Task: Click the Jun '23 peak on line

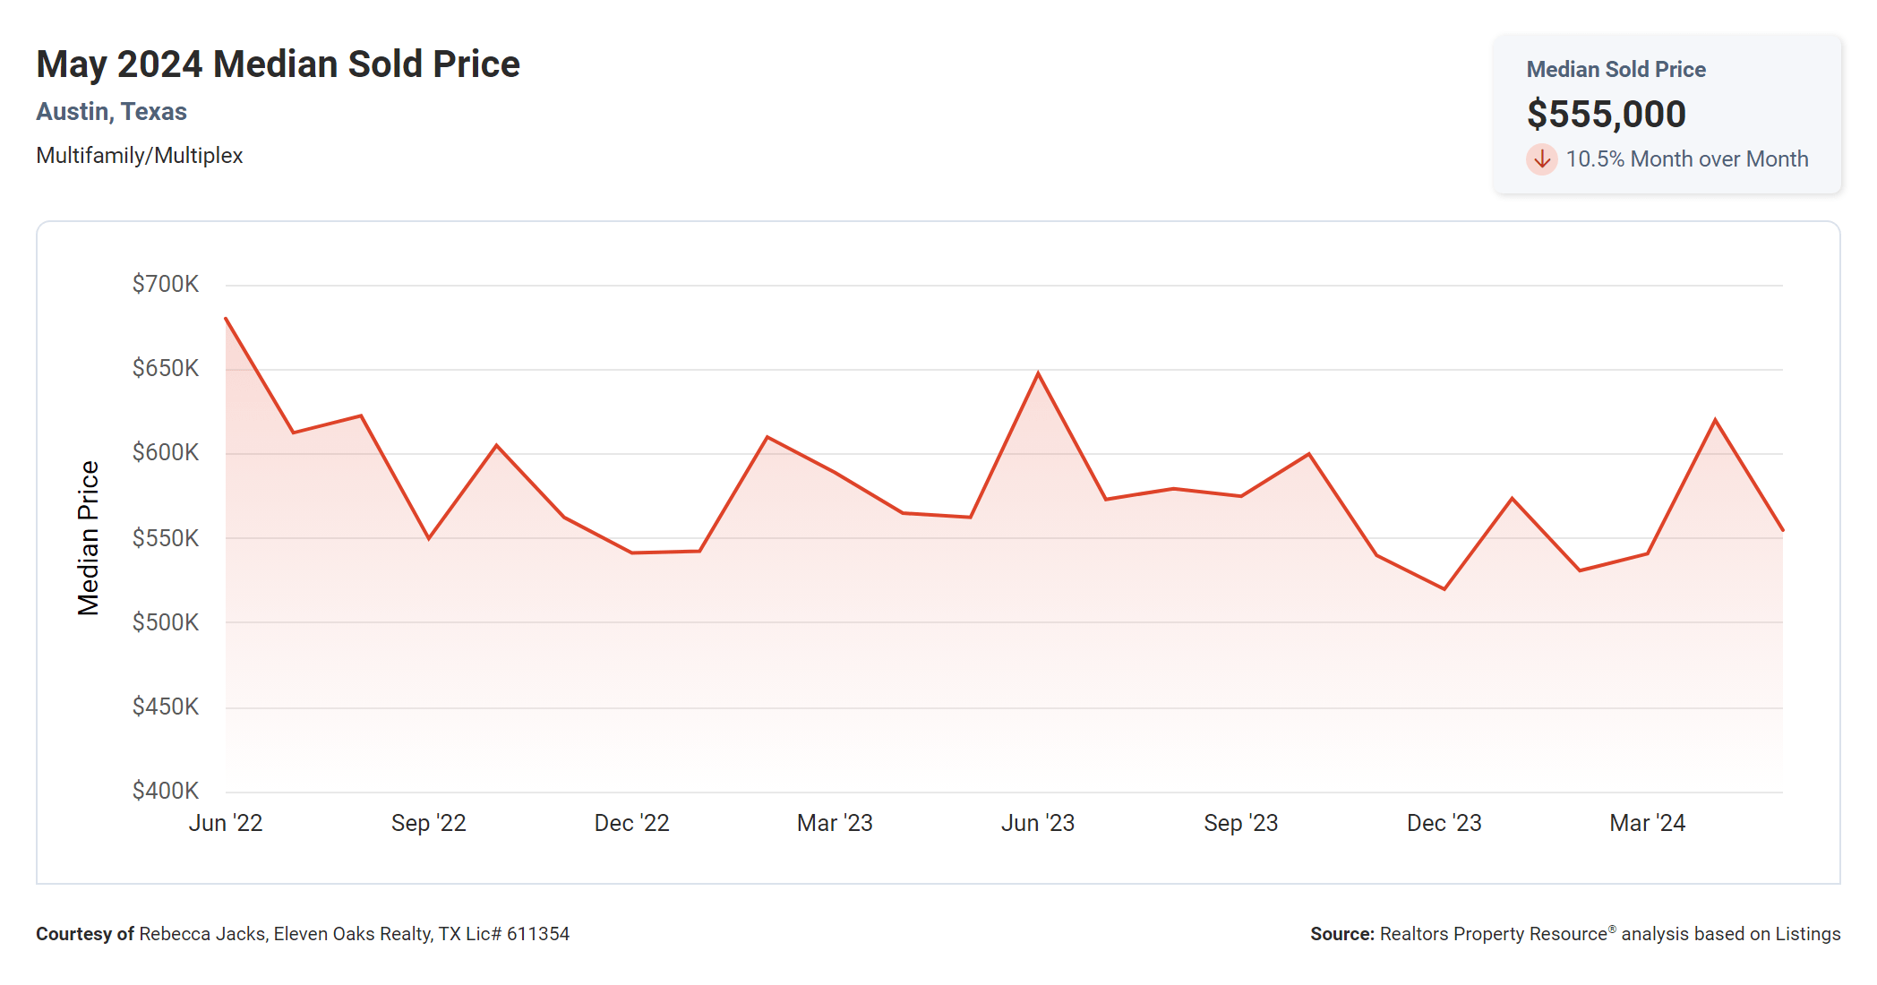Action: point(1038,373)
